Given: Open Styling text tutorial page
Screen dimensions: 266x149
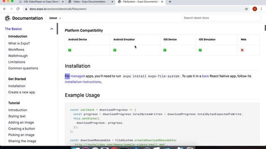Looking at the screenshot, I should click(x=17, y=116).
